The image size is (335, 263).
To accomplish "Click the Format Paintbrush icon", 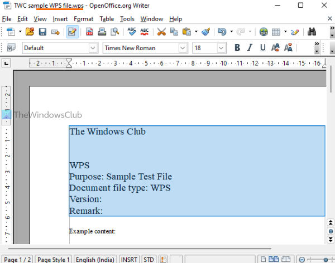I will pos(205,32).
